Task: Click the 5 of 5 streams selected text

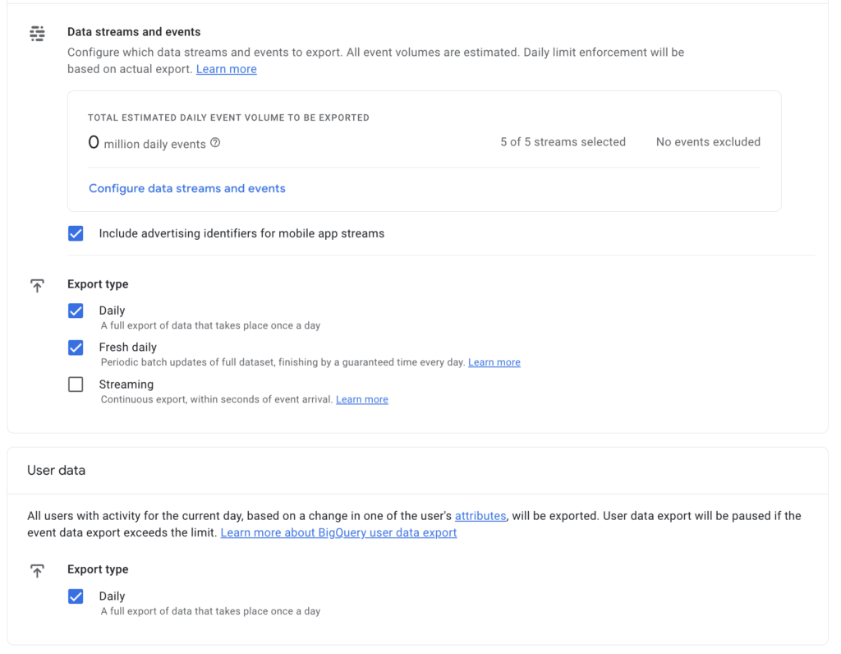Action: (x=563, y=142)
